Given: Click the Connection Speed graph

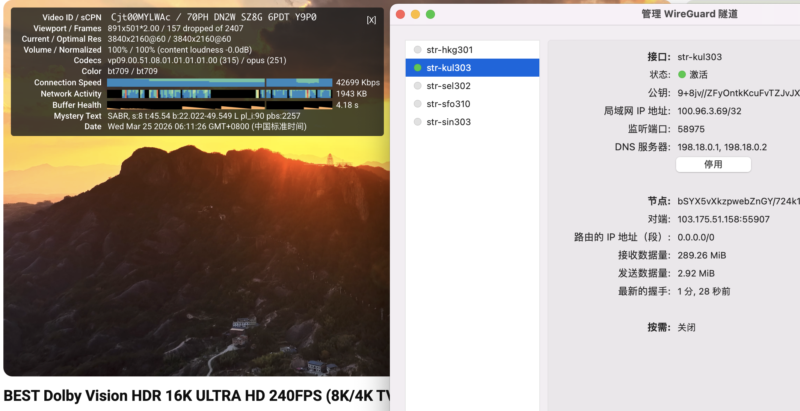Looking at the screenshot, I should (220, 82).
